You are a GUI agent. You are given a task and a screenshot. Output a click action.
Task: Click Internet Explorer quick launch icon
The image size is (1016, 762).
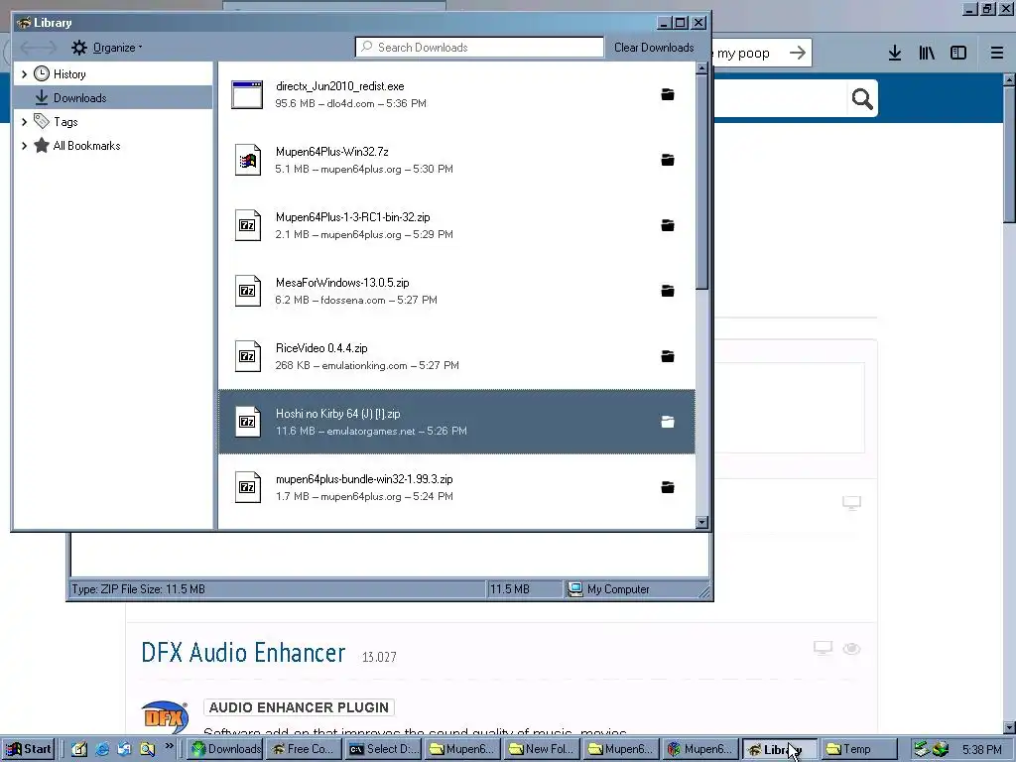[102, 749]
